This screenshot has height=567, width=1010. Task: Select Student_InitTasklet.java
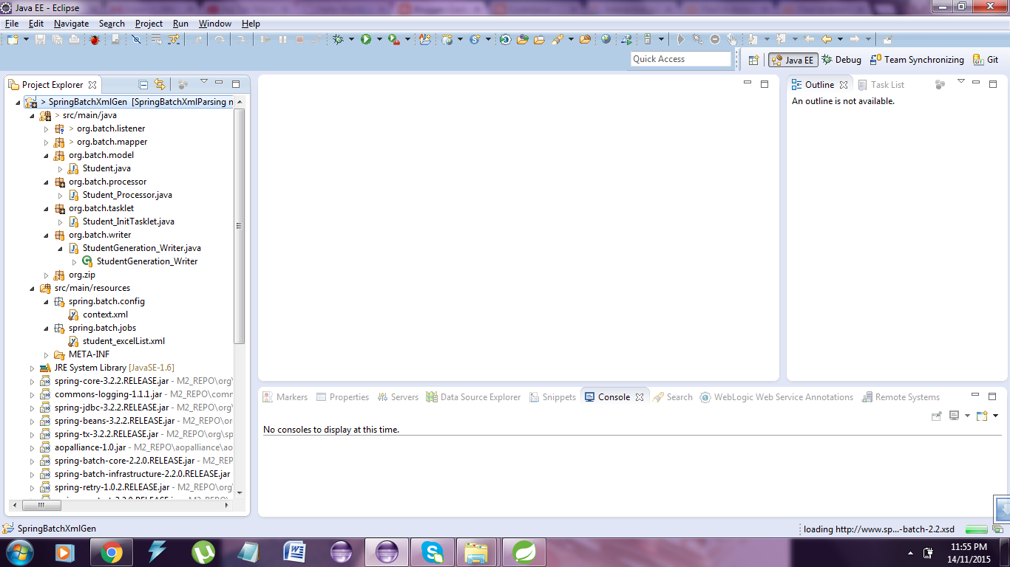tap(121, 221)
